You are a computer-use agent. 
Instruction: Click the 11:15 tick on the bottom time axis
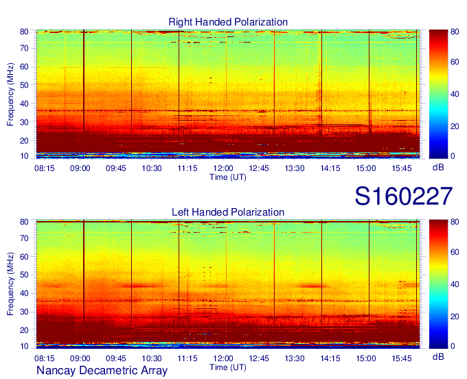coord(187,358)
